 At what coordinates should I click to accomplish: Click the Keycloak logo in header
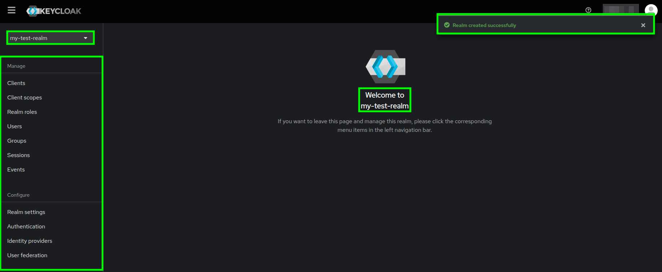pyautogui.click(x=54, y=11)
